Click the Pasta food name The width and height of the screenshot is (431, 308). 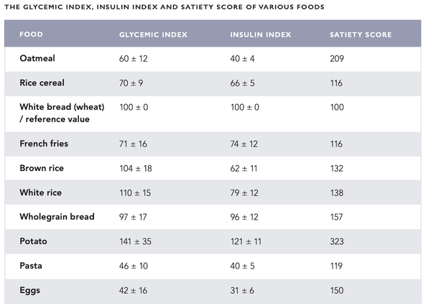pos(31,266)
